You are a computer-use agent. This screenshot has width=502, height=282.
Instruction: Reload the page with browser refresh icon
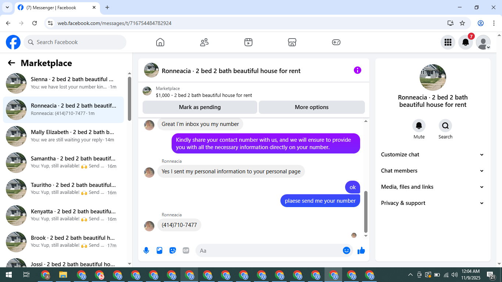(x=35, y=23)
